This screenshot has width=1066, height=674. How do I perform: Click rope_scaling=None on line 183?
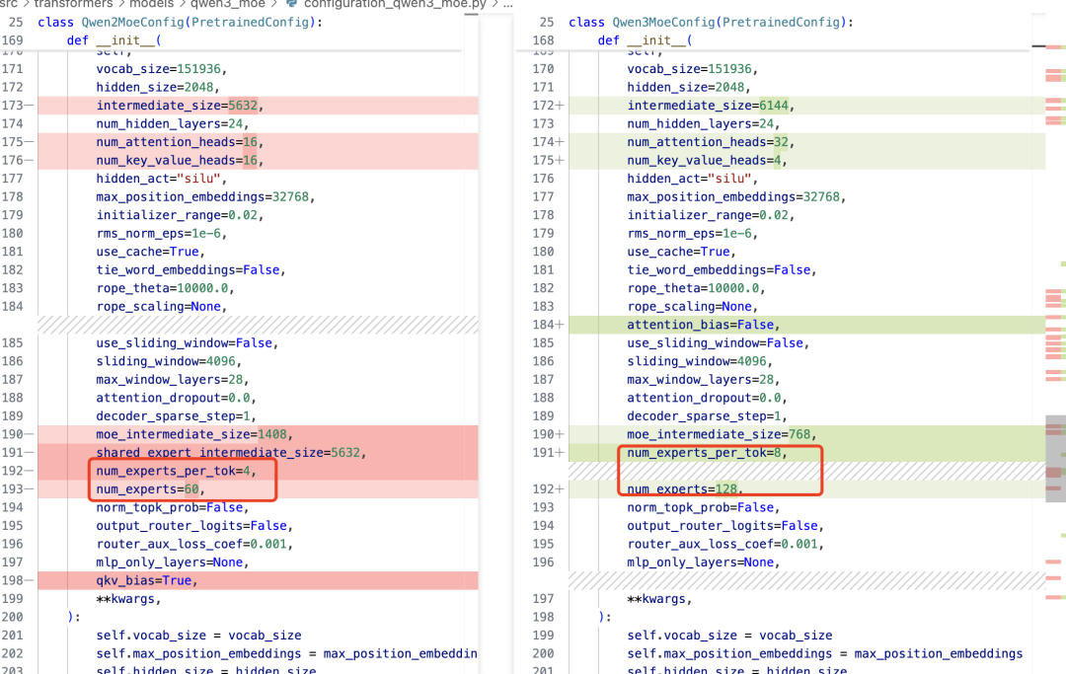tap(692, 307)
